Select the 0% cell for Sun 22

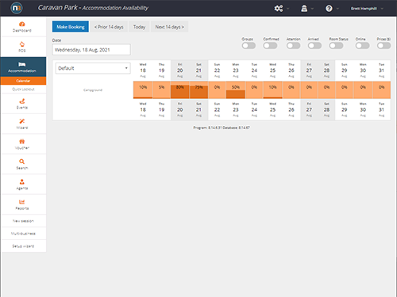click(217, 90)
